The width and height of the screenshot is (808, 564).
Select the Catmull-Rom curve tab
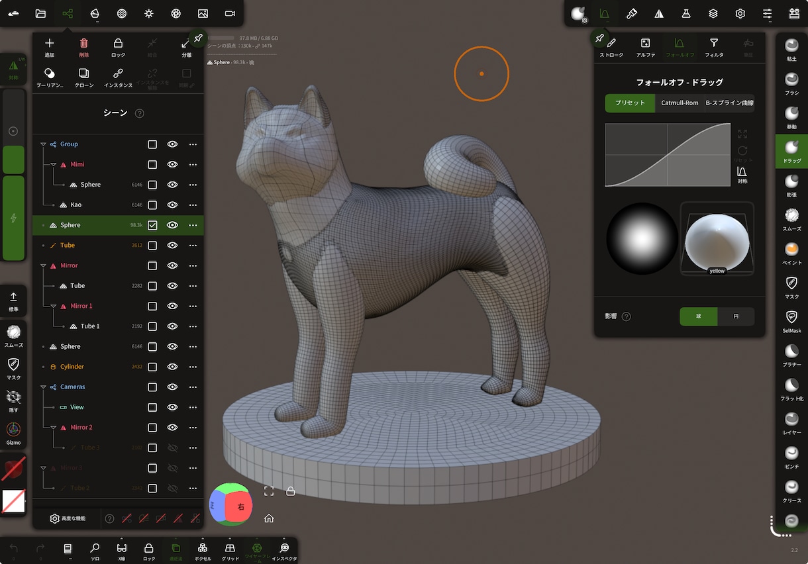[x=680, y=103]
